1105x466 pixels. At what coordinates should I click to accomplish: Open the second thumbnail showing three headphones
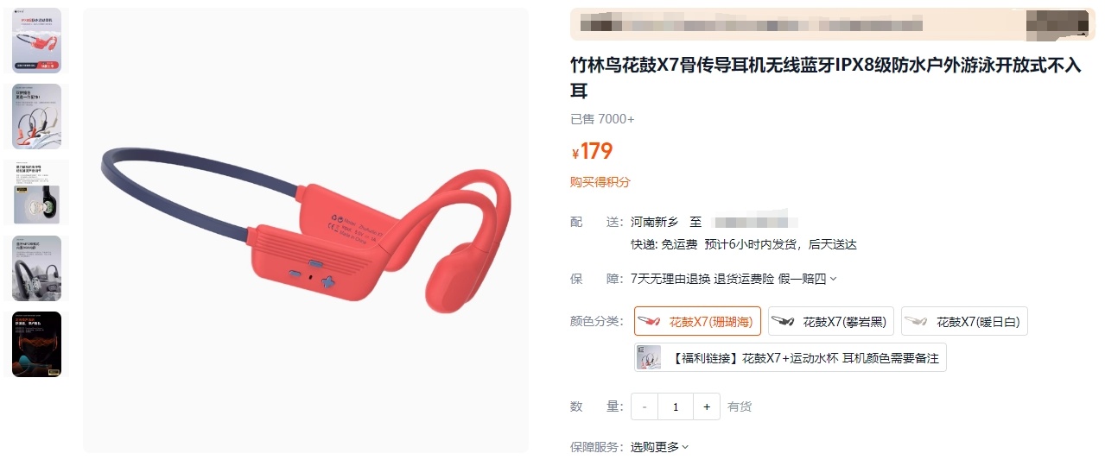[x=37, y=116]
